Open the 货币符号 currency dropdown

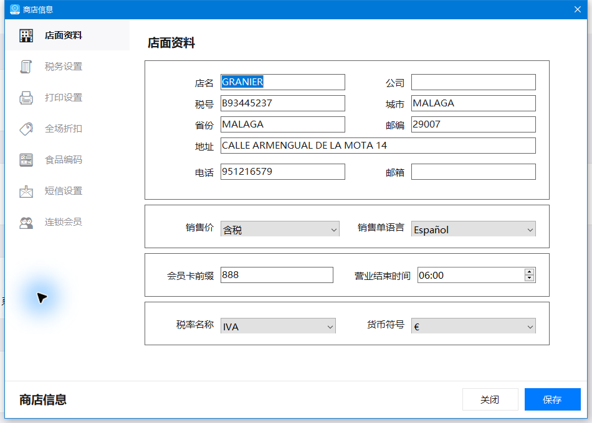point(474,326)
